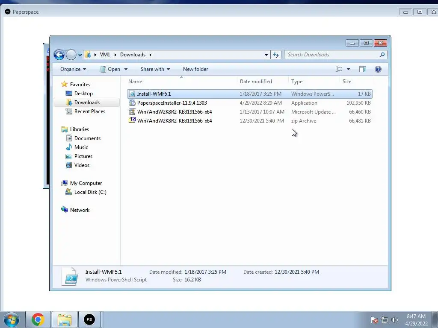This screenshot has height=328, width=438.
Task: Select the Install-WMF5.1 PowerShell script icon
Action: 132,94
